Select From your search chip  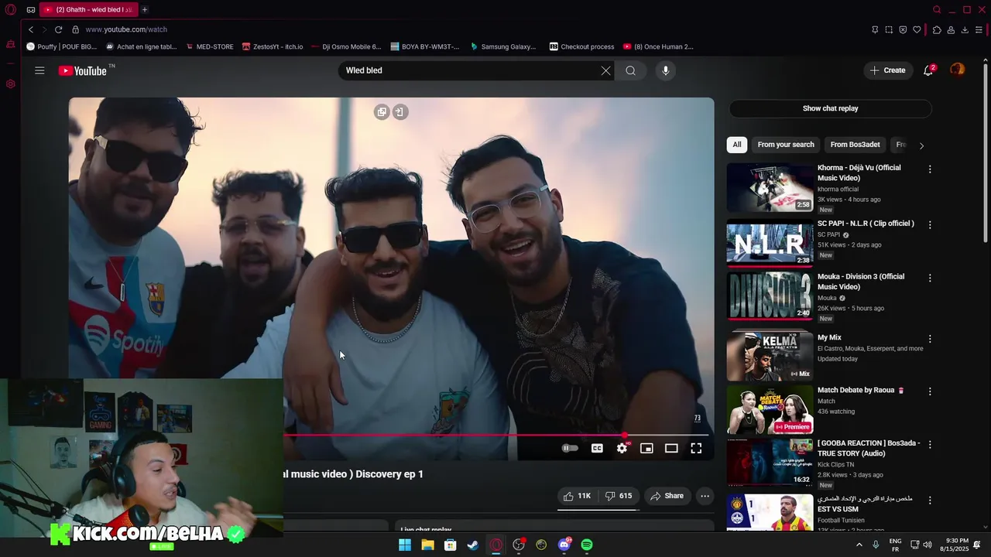click(x=786, y=145)
